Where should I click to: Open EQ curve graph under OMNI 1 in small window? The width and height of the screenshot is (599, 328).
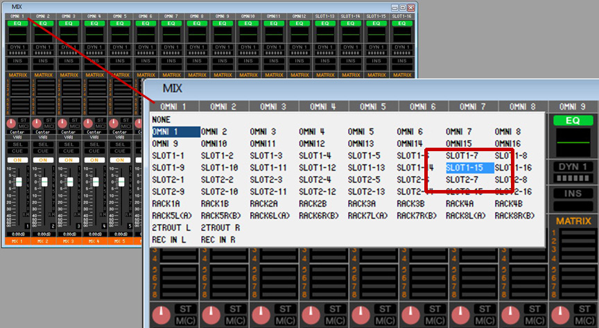coord(17,35)
